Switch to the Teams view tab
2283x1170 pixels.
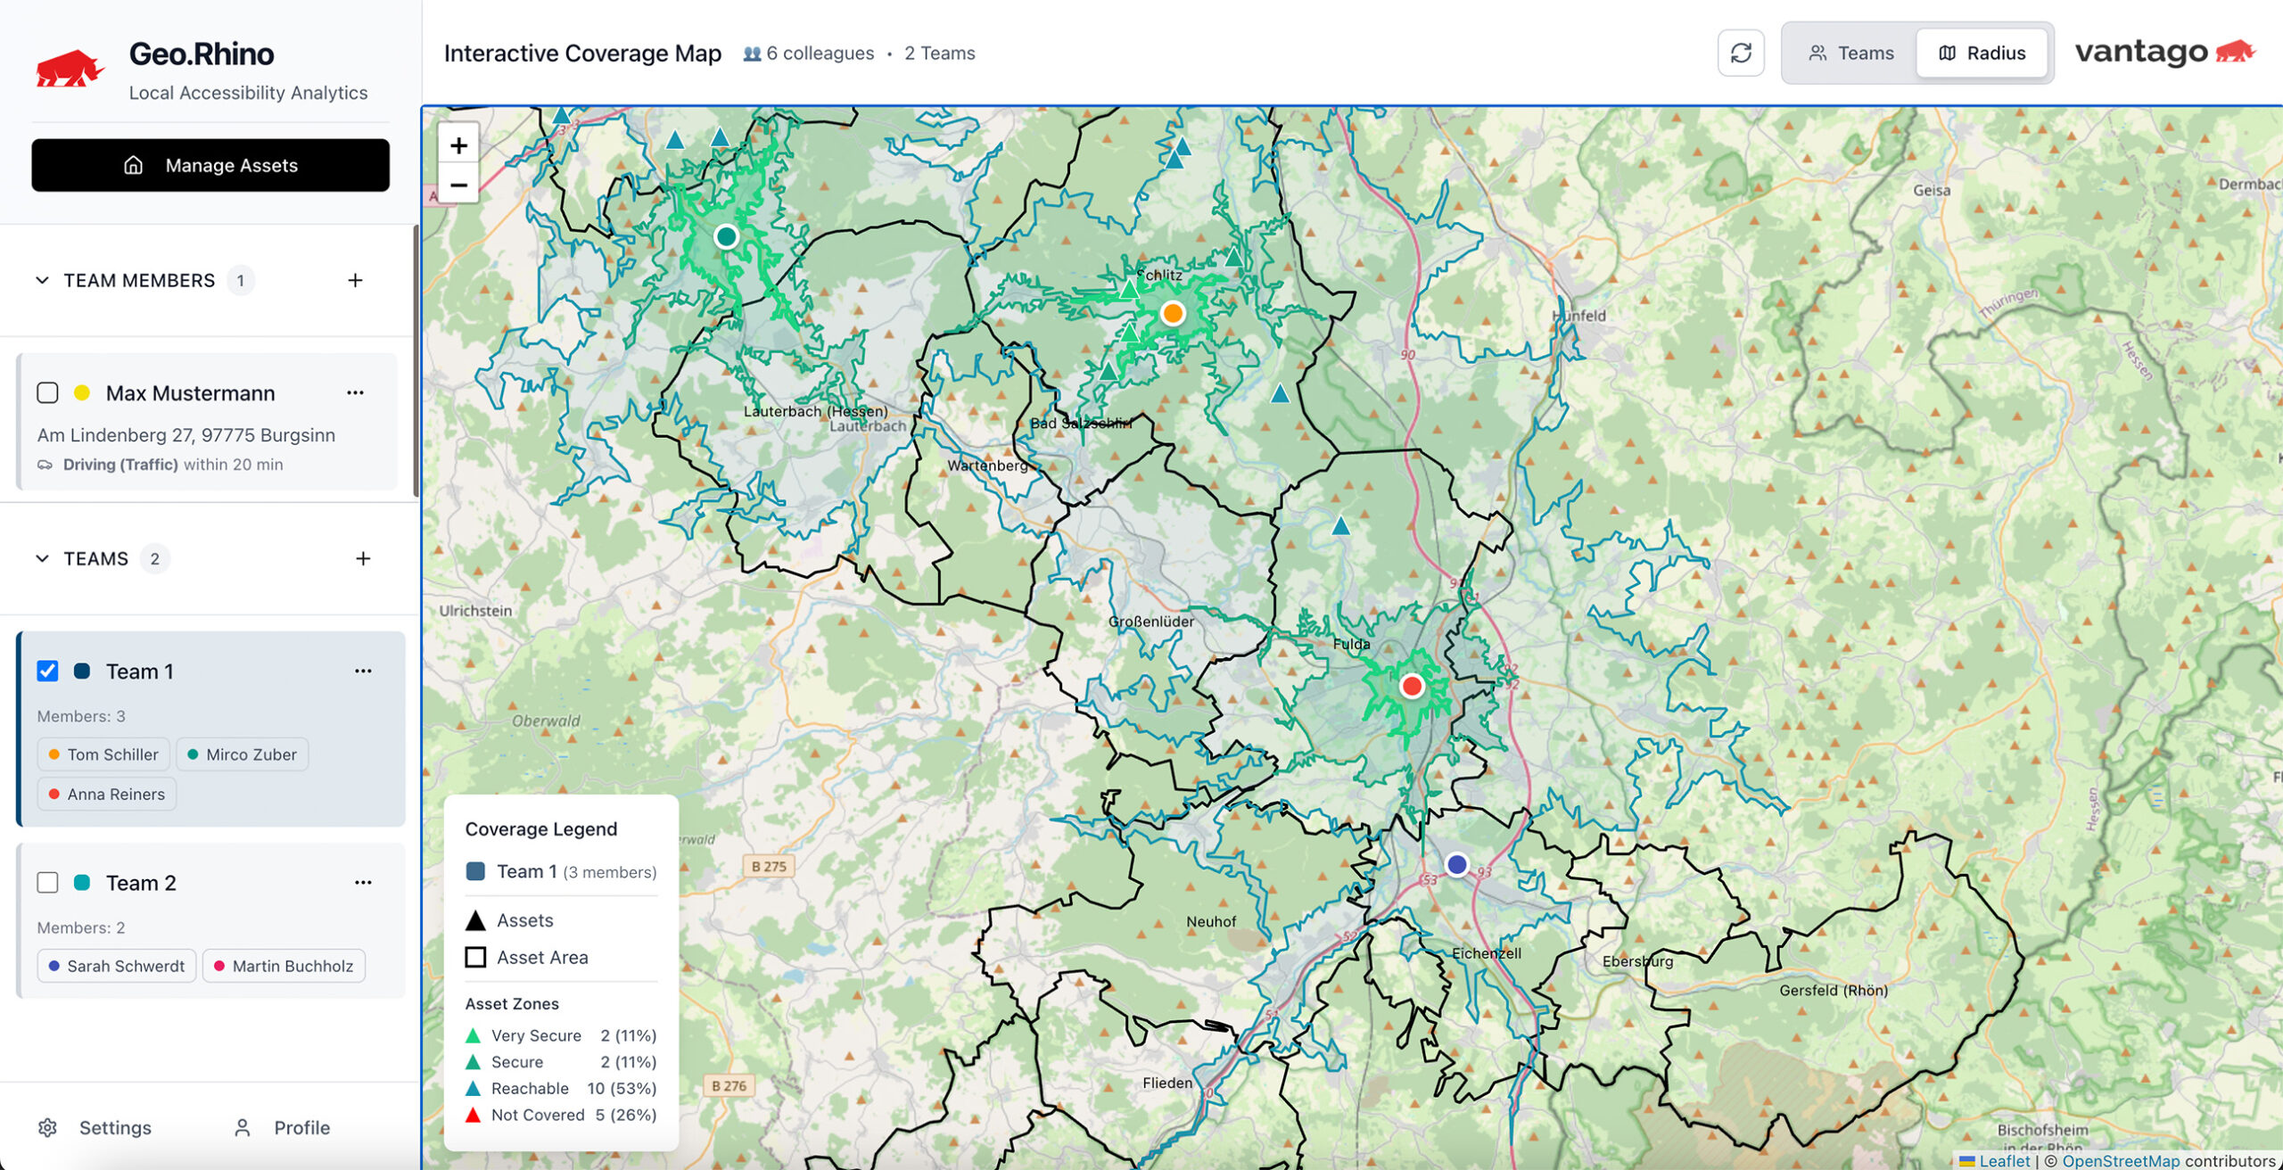click(1850, 53)
